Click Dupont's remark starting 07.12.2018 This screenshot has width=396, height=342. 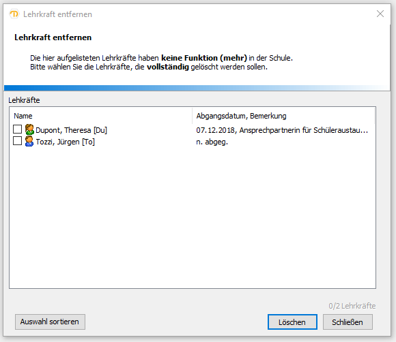tap(282, 130)
